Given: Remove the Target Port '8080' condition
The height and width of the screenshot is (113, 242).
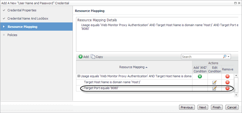Looking at the screenshot, I should click(227, 88).
